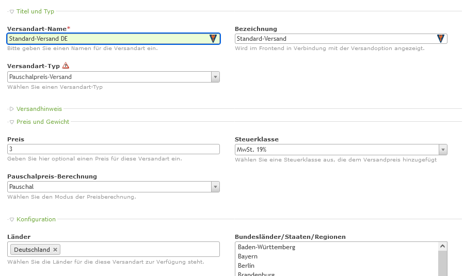The height and width of the screenshot is (276, 464).
Task: Remove the Deutschland country tag
Action: (56, 250)
